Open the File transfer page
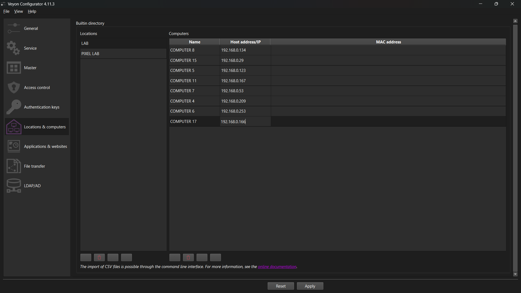The image size is (521, 293). pos(37,166)
